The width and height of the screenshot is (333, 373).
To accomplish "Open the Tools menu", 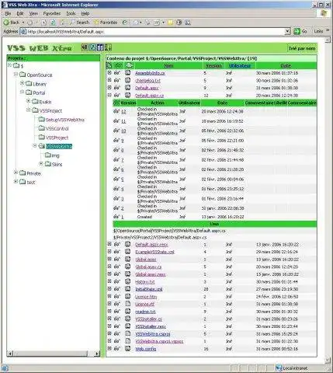I will [71, 13].
